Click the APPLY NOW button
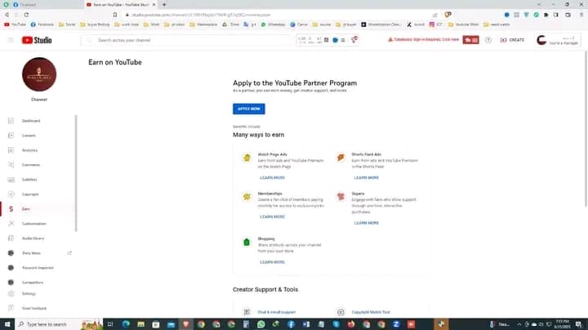Viewport: 588px width, 330px height. click(x=248, y=109)
